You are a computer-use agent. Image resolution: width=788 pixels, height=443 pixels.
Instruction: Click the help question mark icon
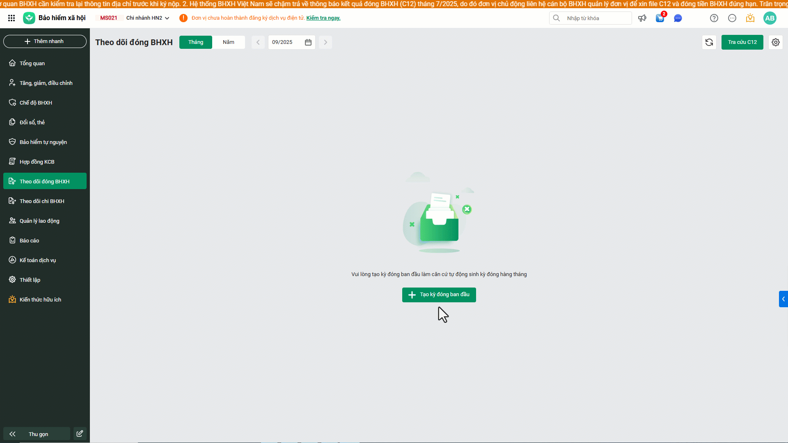pyautogui.click(x=714, y=18)
